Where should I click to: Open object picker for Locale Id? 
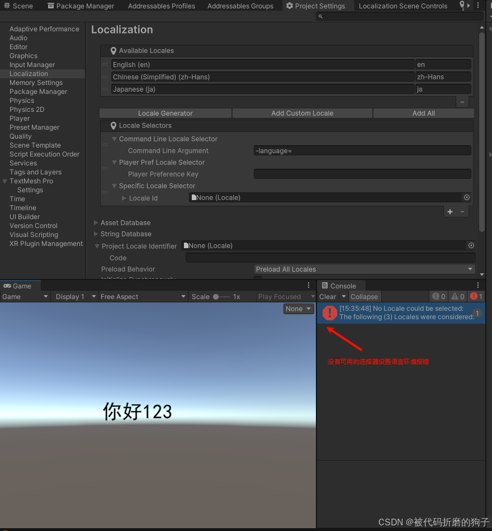pyautogui.click(x=467, y=197)
